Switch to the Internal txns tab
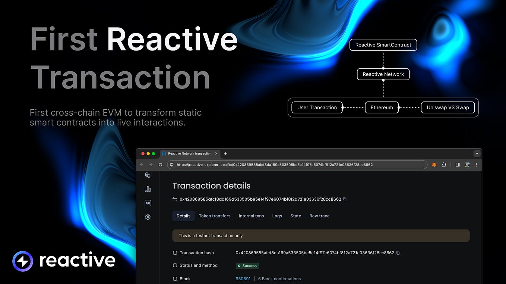The width and height of the screenshot is (506, 284). tap(251, 216)
